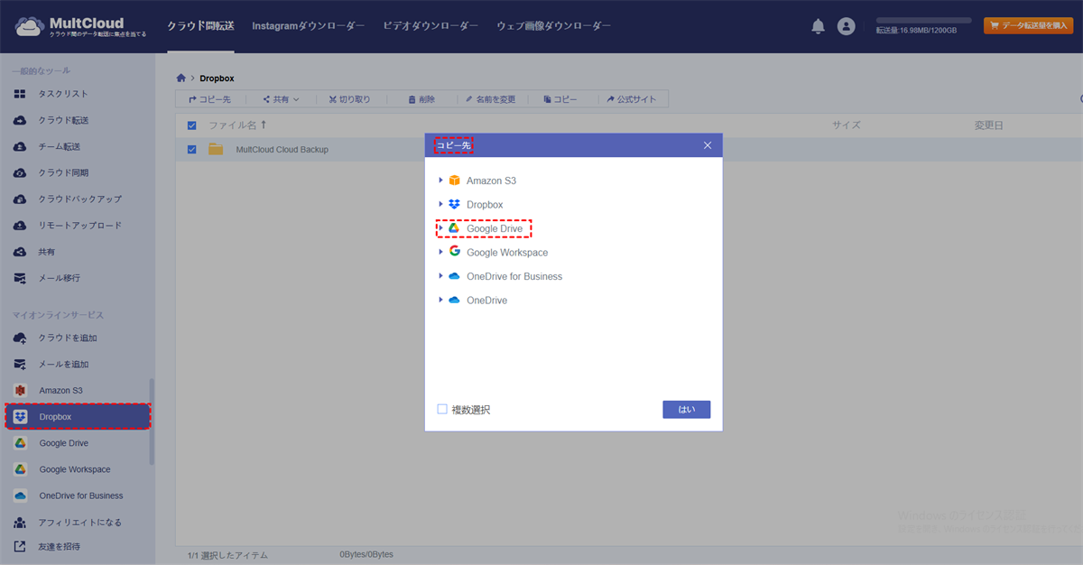Click the 共有 sidebar icon
The height and width of the screenshot is (565, 1083).
tap(20, 252)
